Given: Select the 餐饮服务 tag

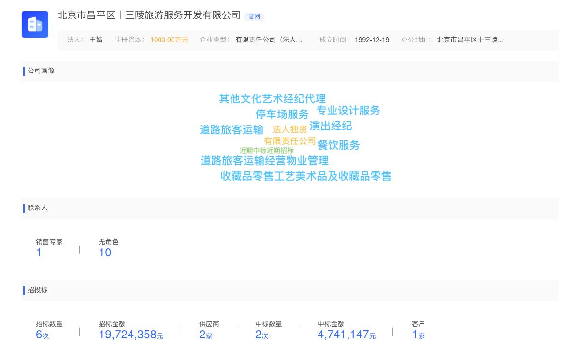Looking at the screenshot, I should pos(338,145).
